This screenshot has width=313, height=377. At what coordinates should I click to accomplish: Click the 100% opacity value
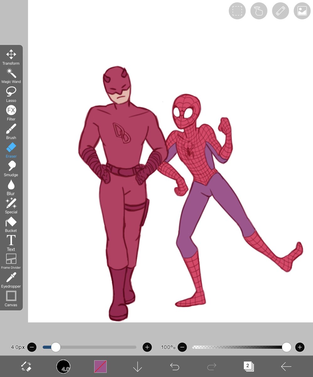pos(168,347)
